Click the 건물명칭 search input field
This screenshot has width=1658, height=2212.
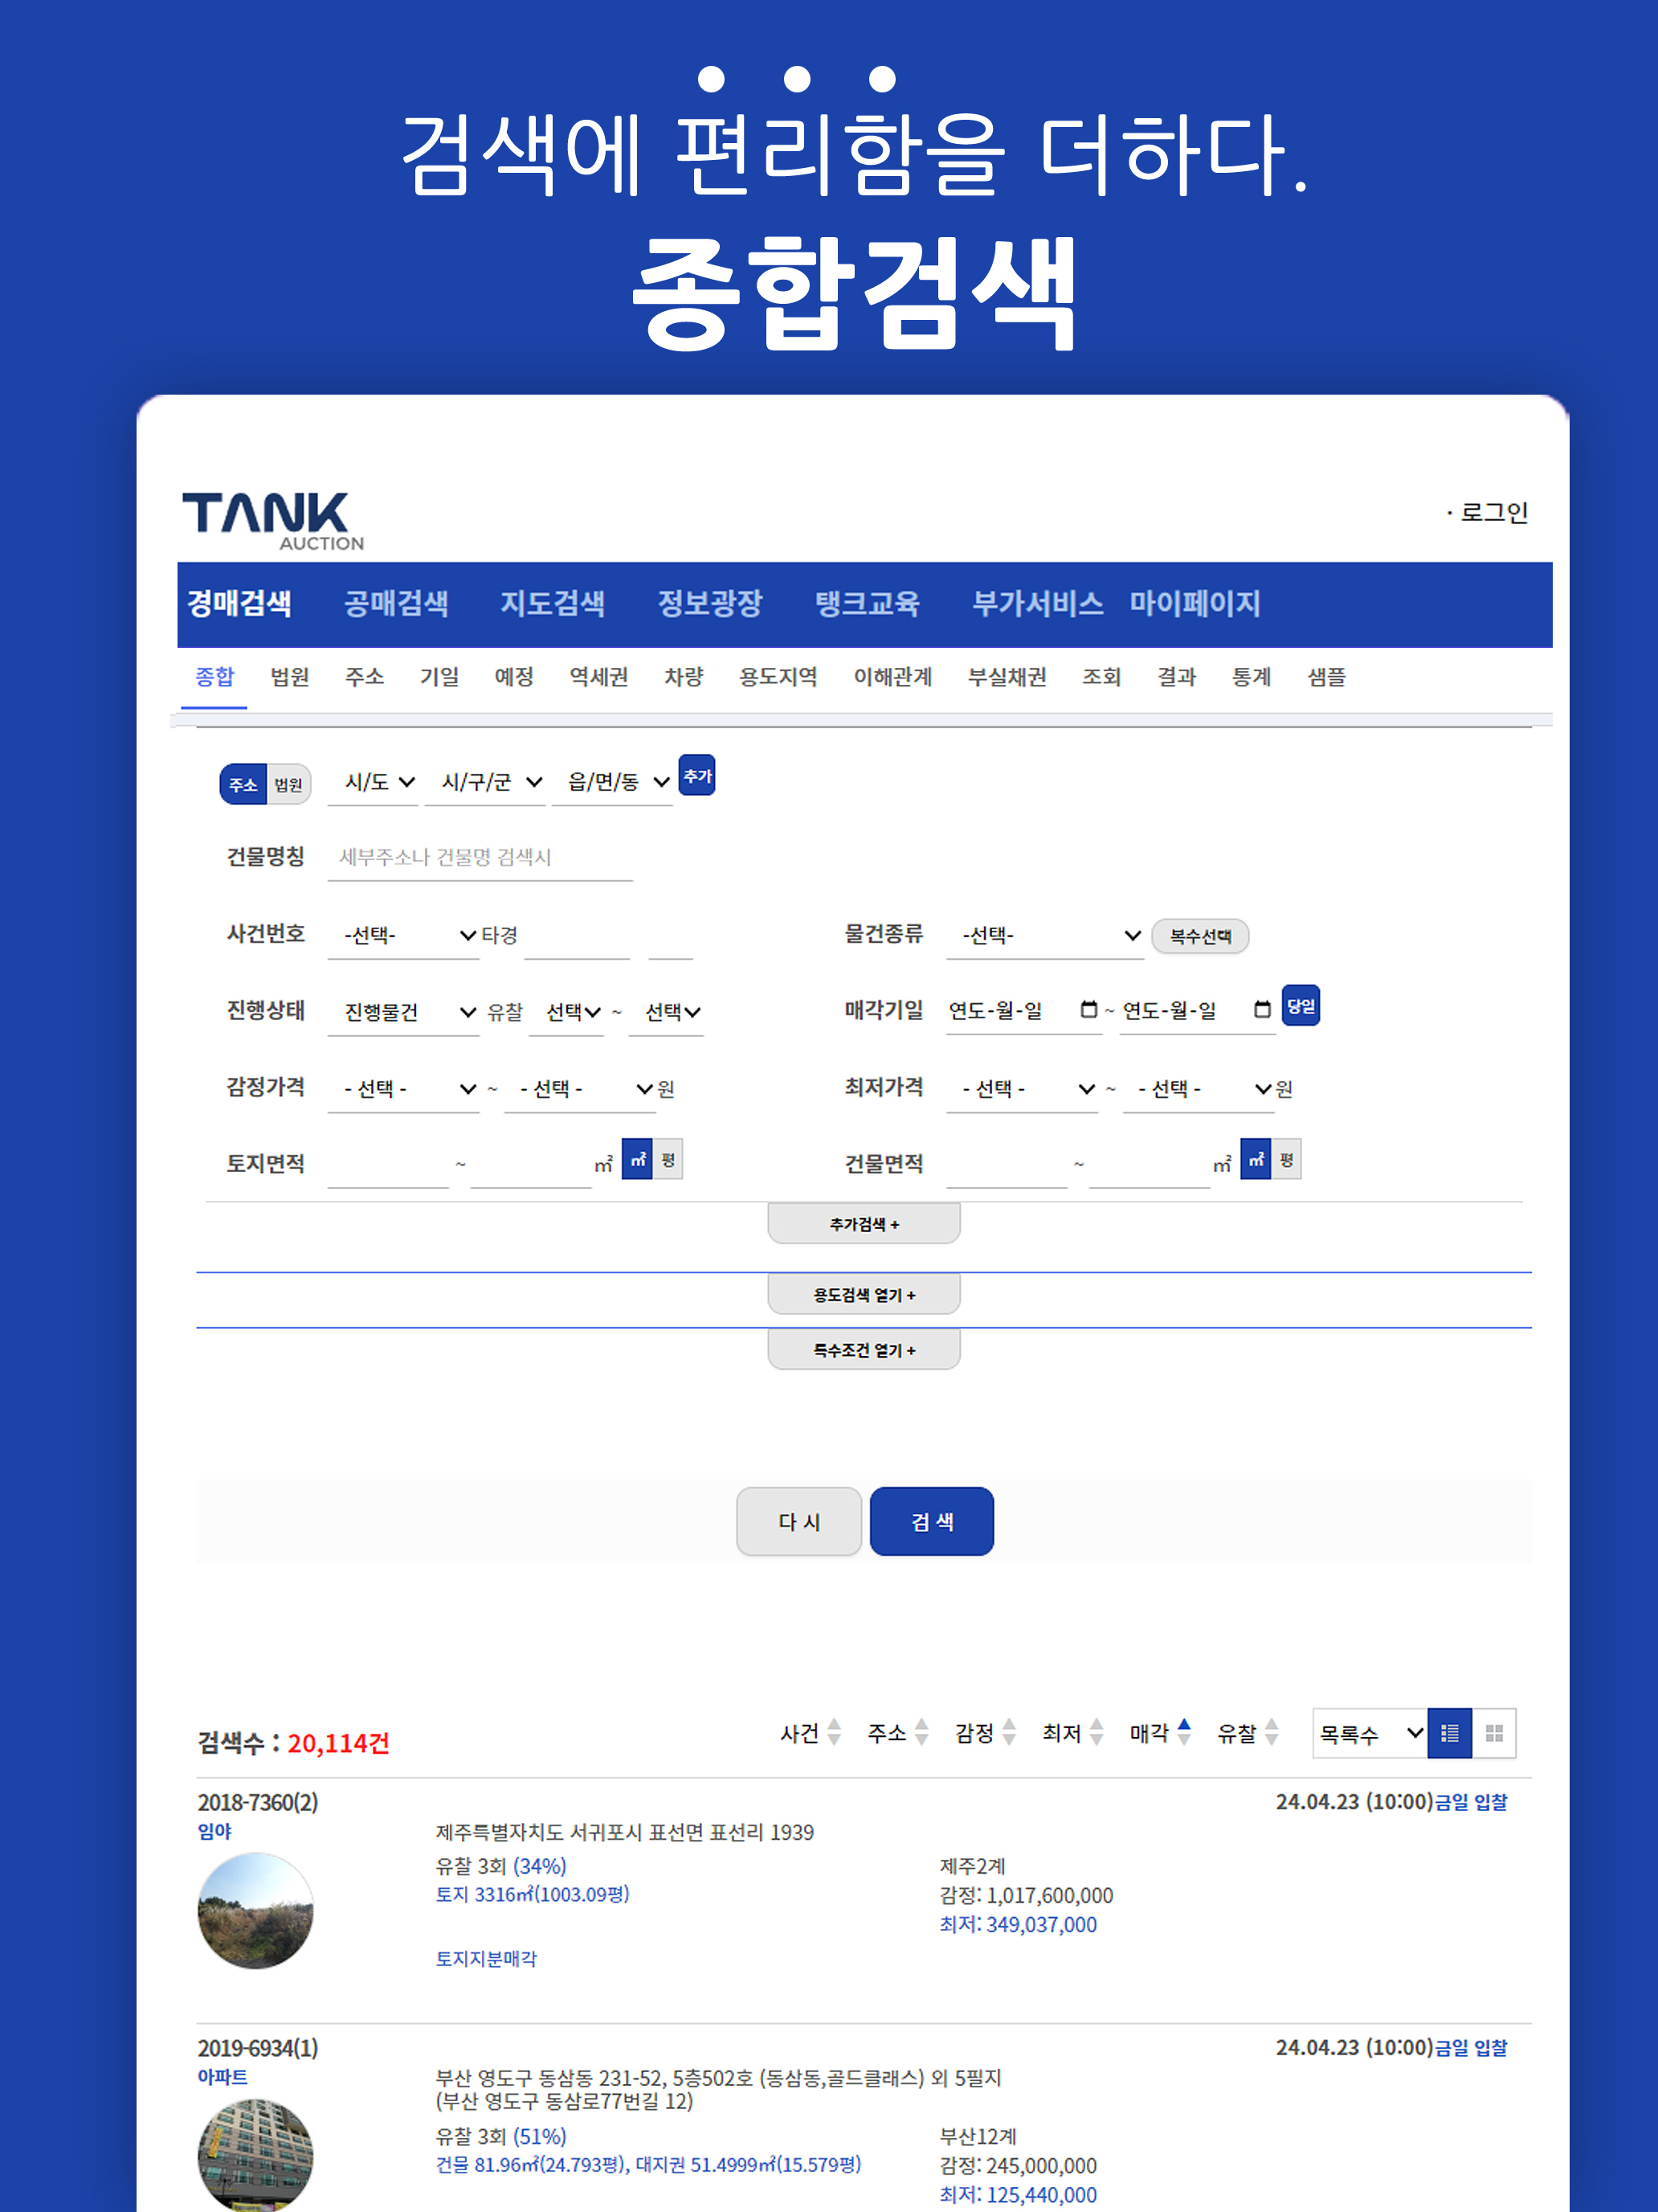(480, 857)
